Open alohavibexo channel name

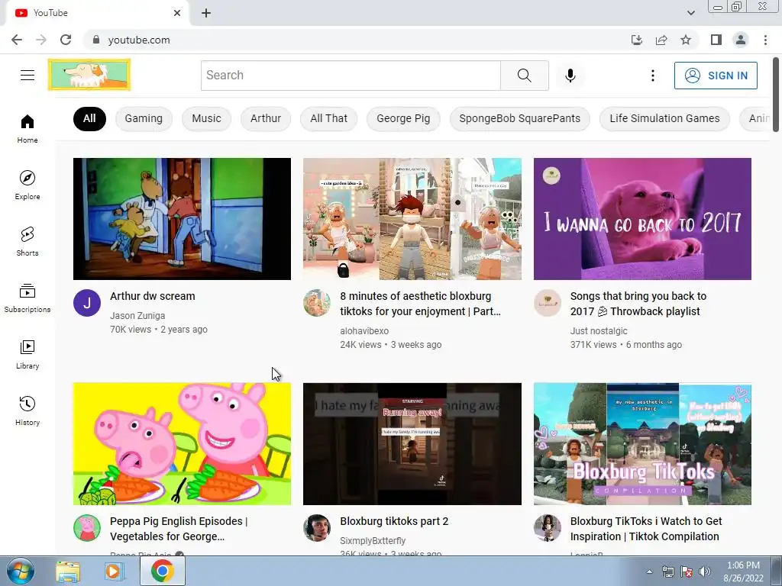click(364, 331)
